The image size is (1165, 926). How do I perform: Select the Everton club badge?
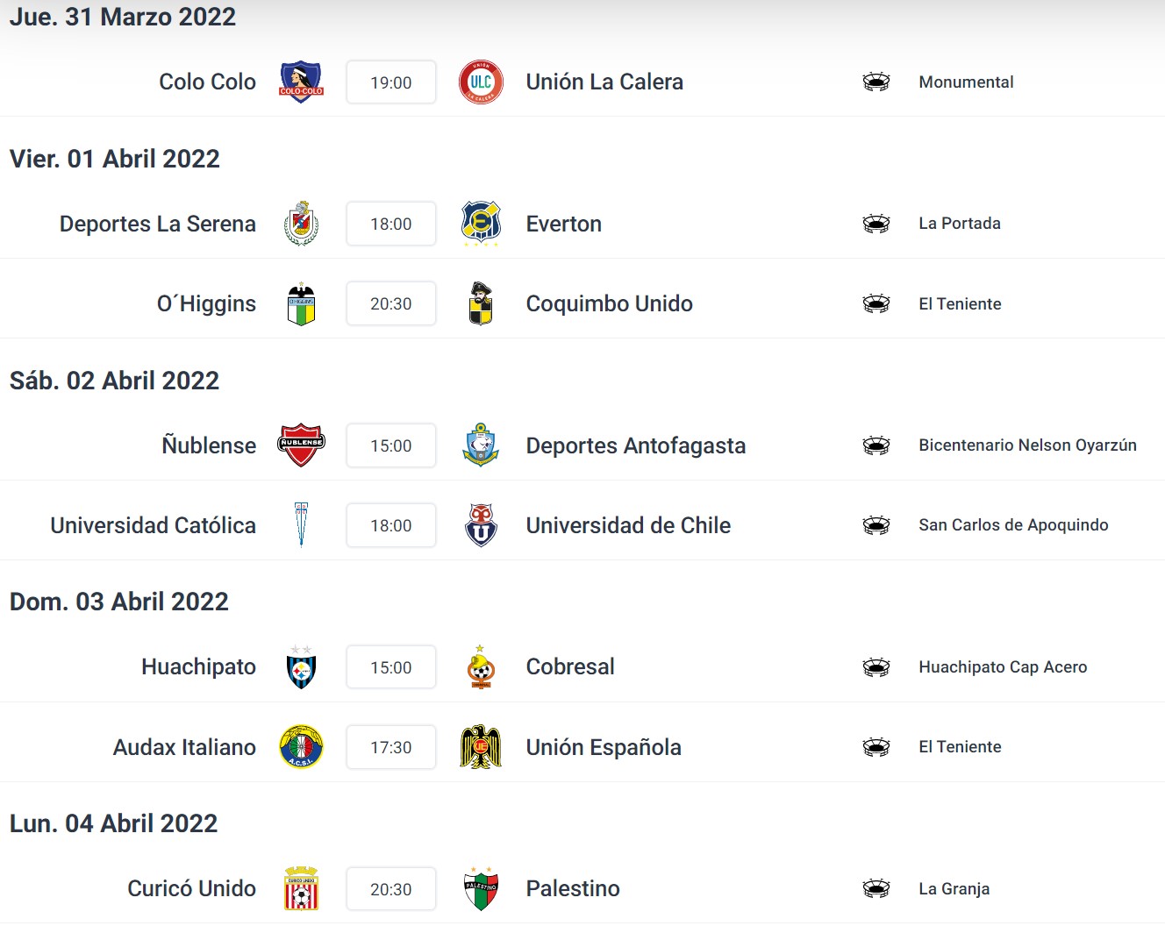tap(481, 224)
